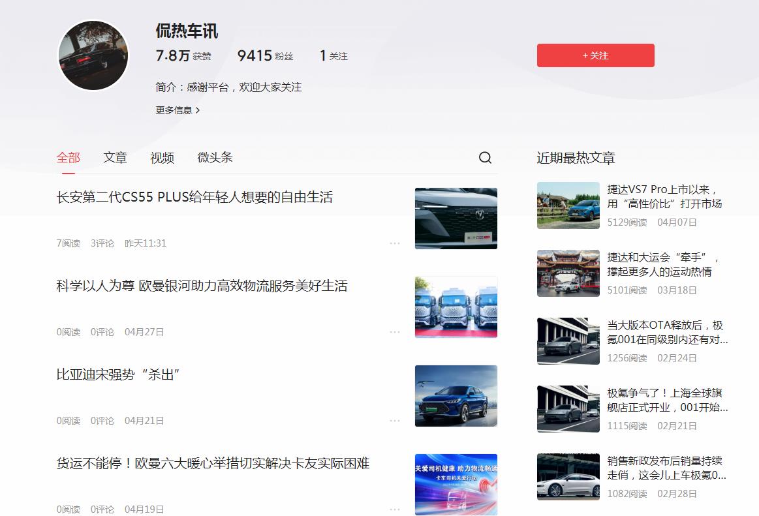Switch to the 微头条 tab
The width and height of the screenshot is (759, 516).
coord(215,158)
